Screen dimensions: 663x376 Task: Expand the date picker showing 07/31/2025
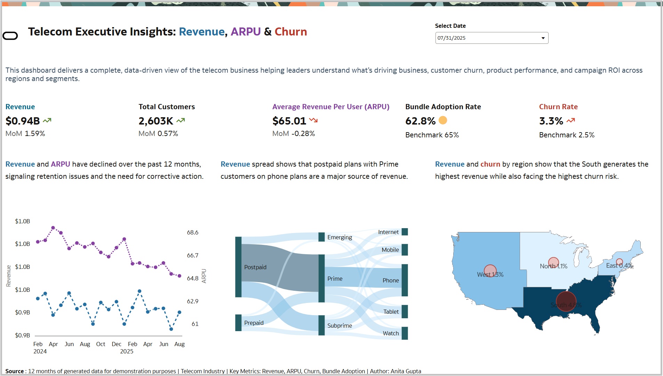point(492,38)
